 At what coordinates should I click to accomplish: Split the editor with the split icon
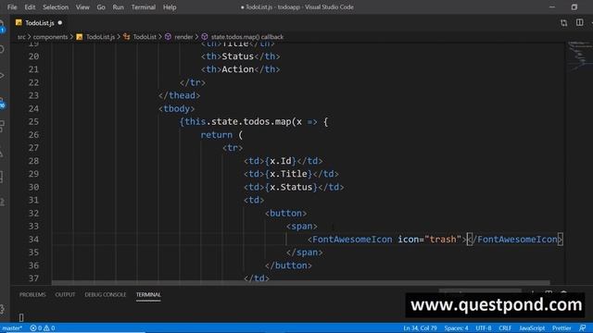point(579,22)
